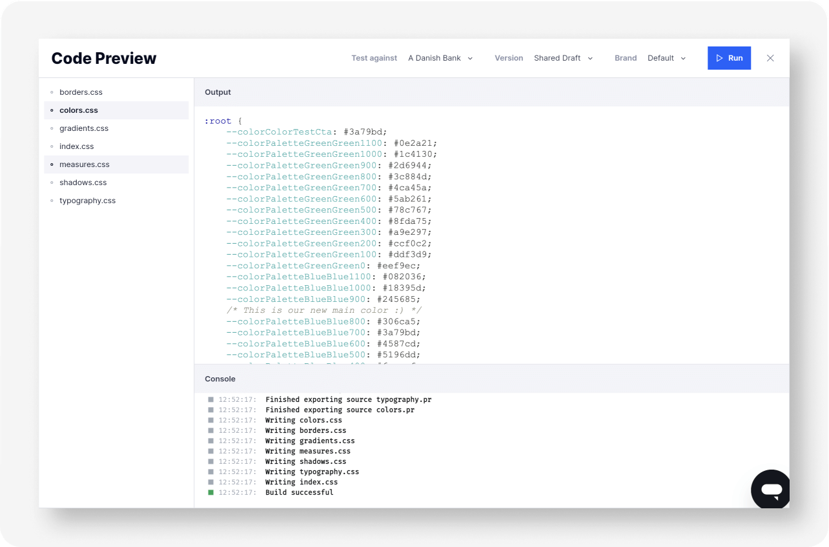
Task: Click the --colorPaletteGreenGreen400 line
Action: 329,221
